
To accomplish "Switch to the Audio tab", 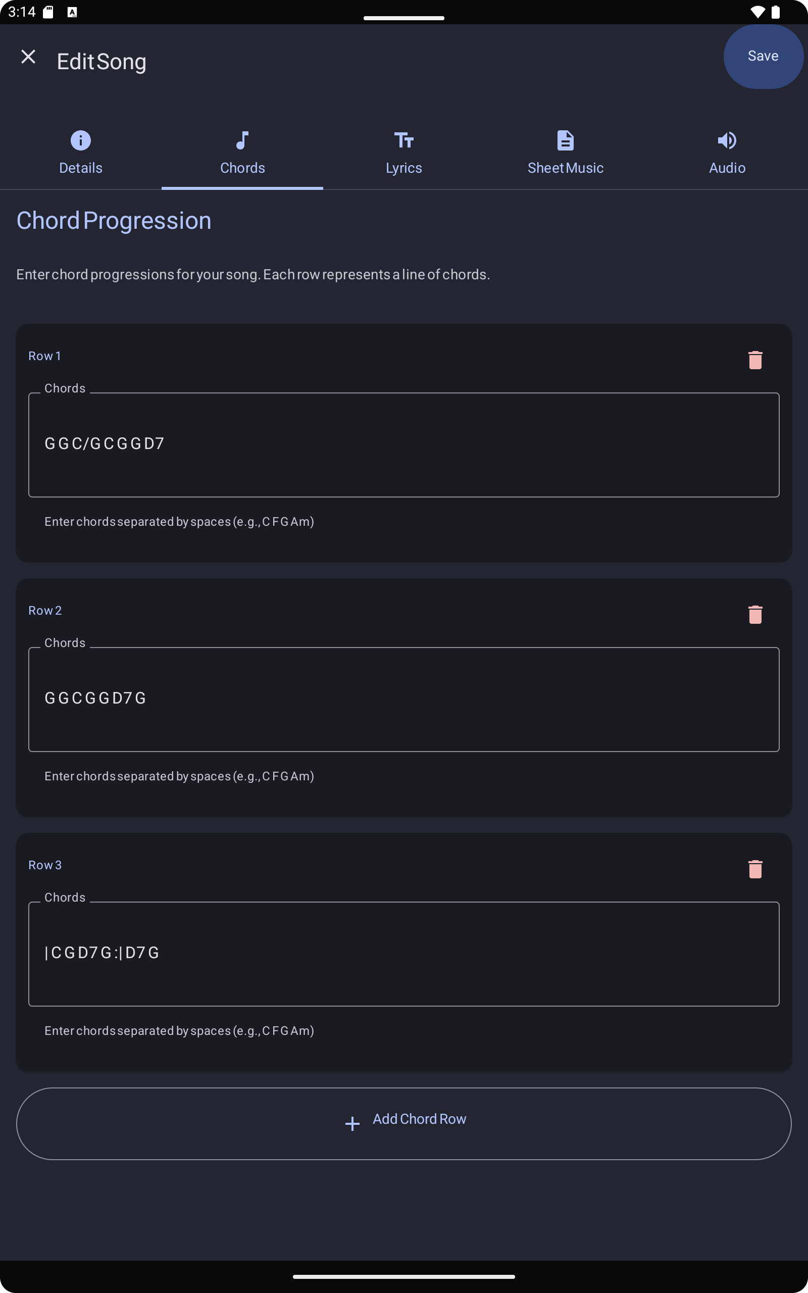I will pos(727,154).
